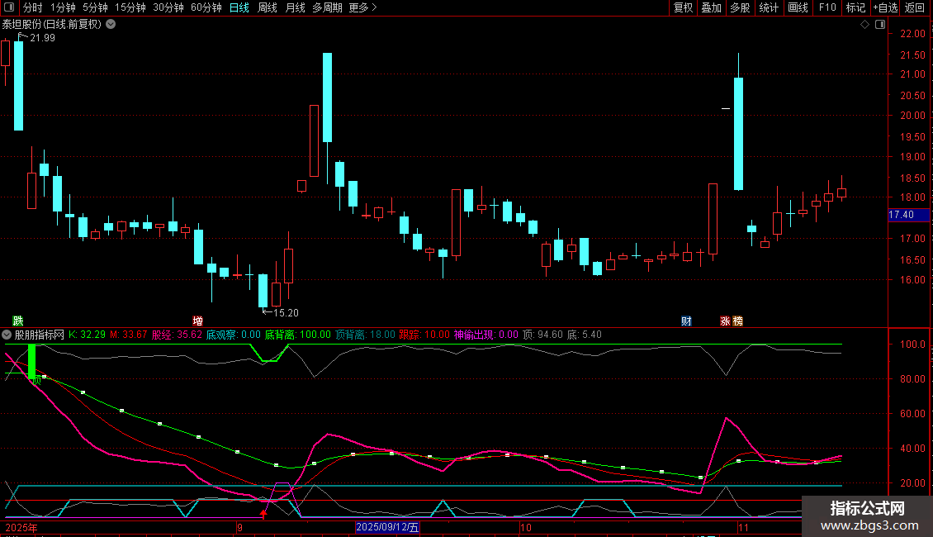
Task: Click the red 增 event marker
Action: [197, 321]
